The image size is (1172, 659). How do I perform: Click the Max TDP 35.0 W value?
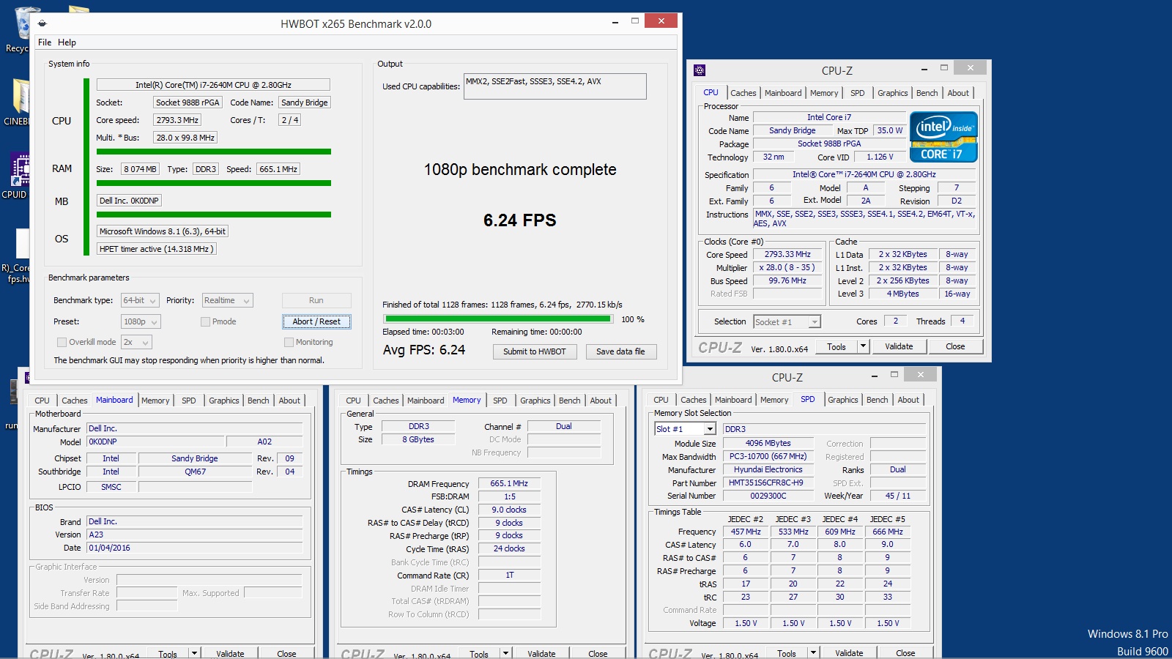890,130
